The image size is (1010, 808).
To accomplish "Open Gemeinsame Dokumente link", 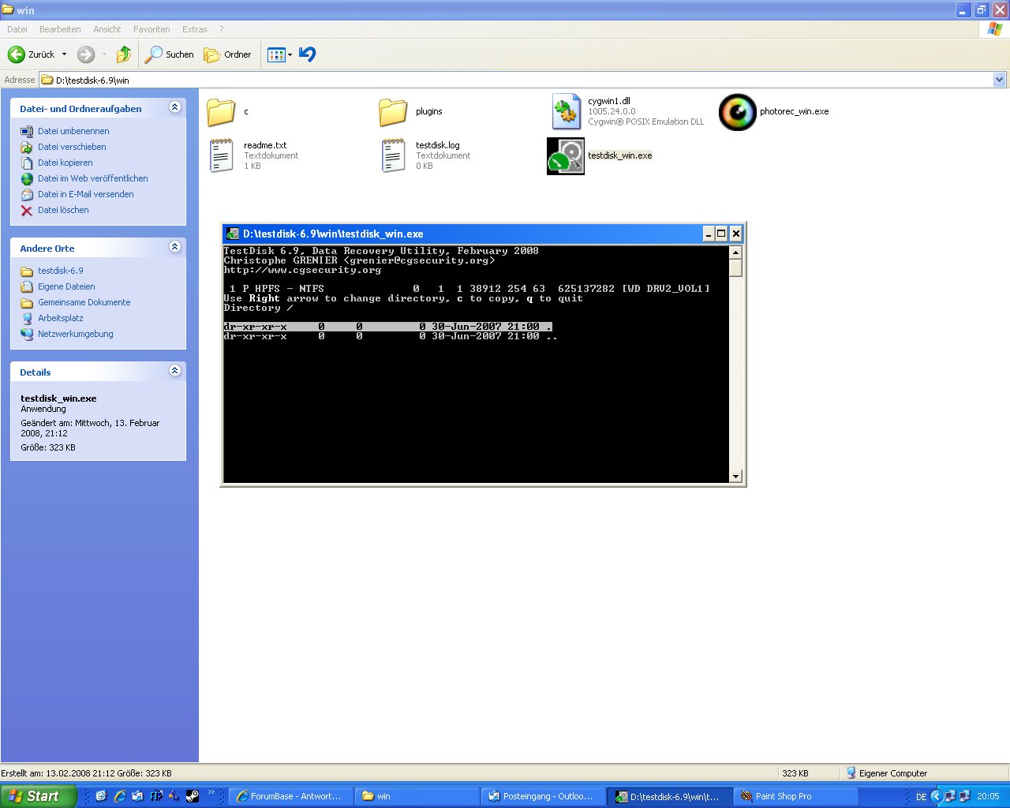I will pyautogui.click(x=84, y=302).
